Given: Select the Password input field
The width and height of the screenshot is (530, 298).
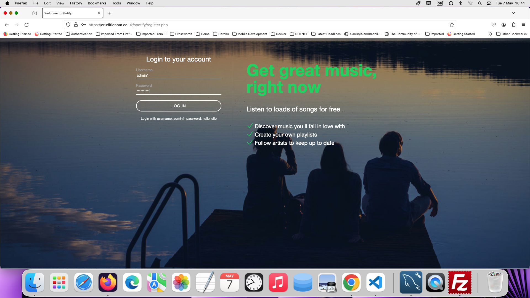Looking at the screenshot, I should pyautogui.click(x=178, y=91).
